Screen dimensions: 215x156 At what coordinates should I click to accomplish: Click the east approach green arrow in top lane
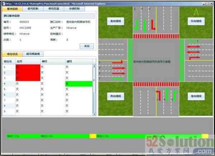click(x=194, y=41)
